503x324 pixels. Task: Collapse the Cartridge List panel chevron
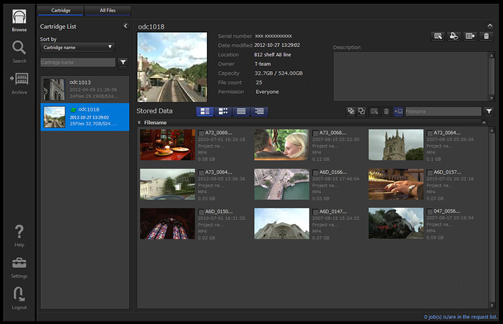pos(125,26)
